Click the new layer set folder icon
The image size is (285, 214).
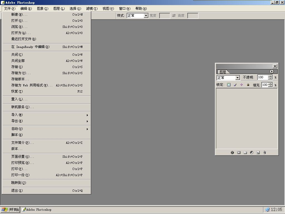pyautogui.click(x=245, y=152)
